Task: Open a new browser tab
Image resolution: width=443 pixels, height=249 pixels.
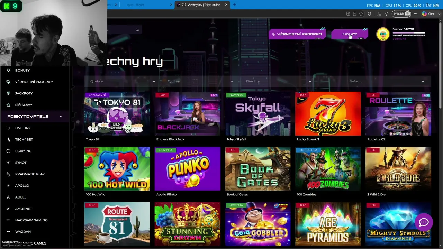Action: (235, 5)
